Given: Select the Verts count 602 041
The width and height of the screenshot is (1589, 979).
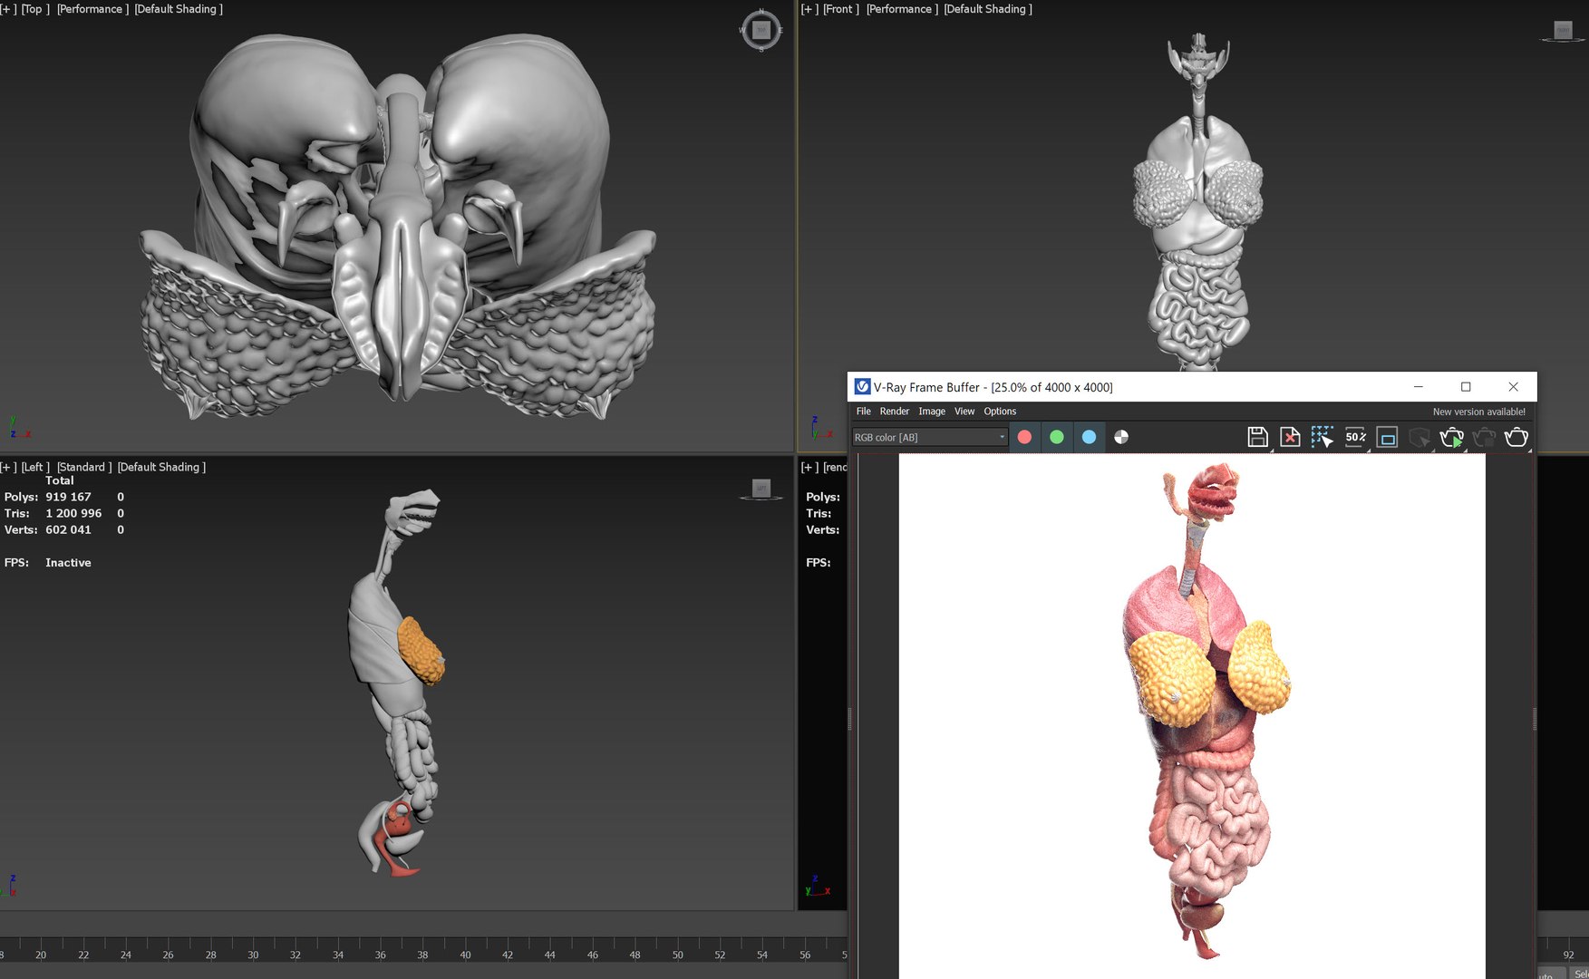Looking at the screenshot, I should 68,529.
